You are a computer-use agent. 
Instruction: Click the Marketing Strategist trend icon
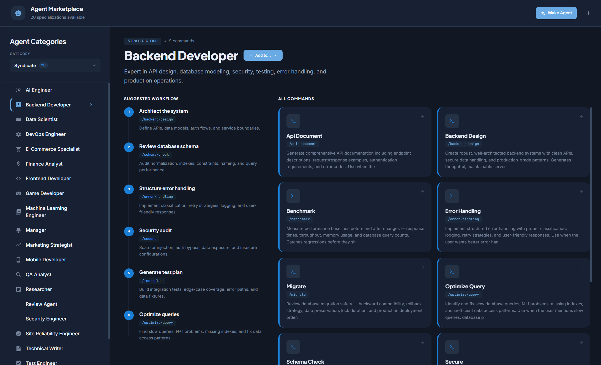[x=18, y=245]
